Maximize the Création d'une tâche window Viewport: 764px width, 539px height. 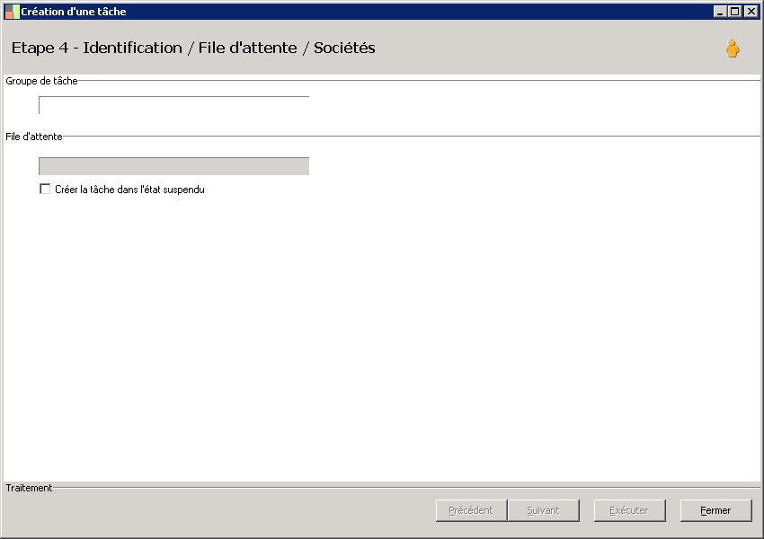pos(734,11)
